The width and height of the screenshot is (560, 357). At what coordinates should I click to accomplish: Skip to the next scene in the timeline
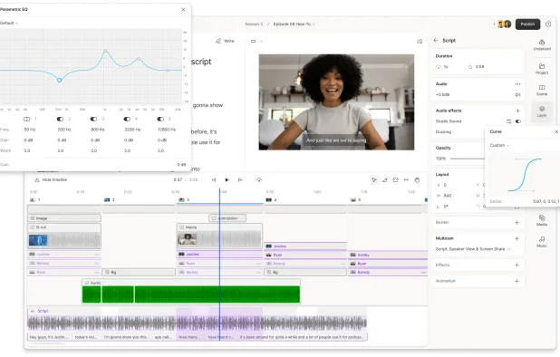240,180
